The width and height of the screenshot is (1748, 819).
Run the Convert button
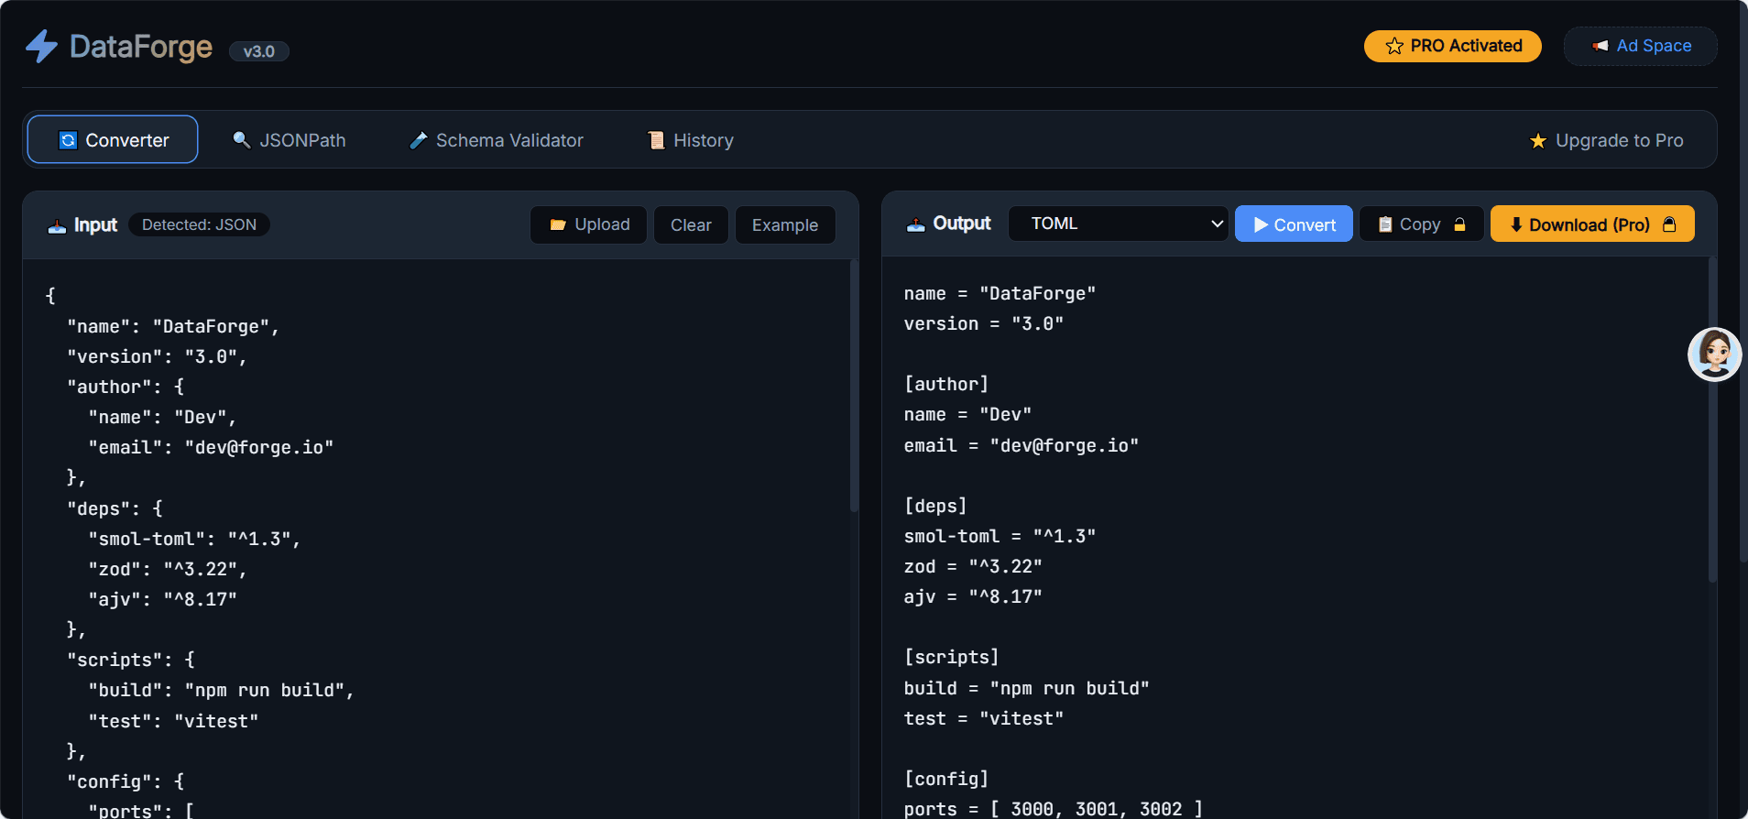tap(1294, 224)
